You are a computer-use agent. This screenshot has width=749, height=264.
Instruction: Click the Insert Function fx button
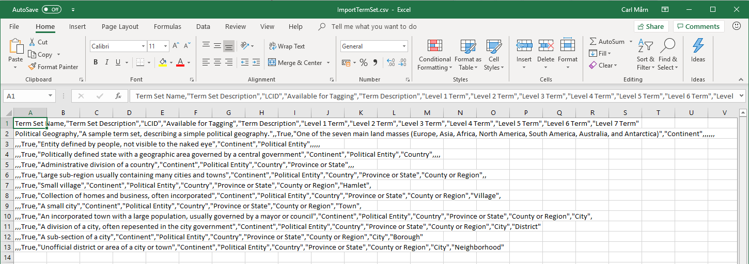118,96
